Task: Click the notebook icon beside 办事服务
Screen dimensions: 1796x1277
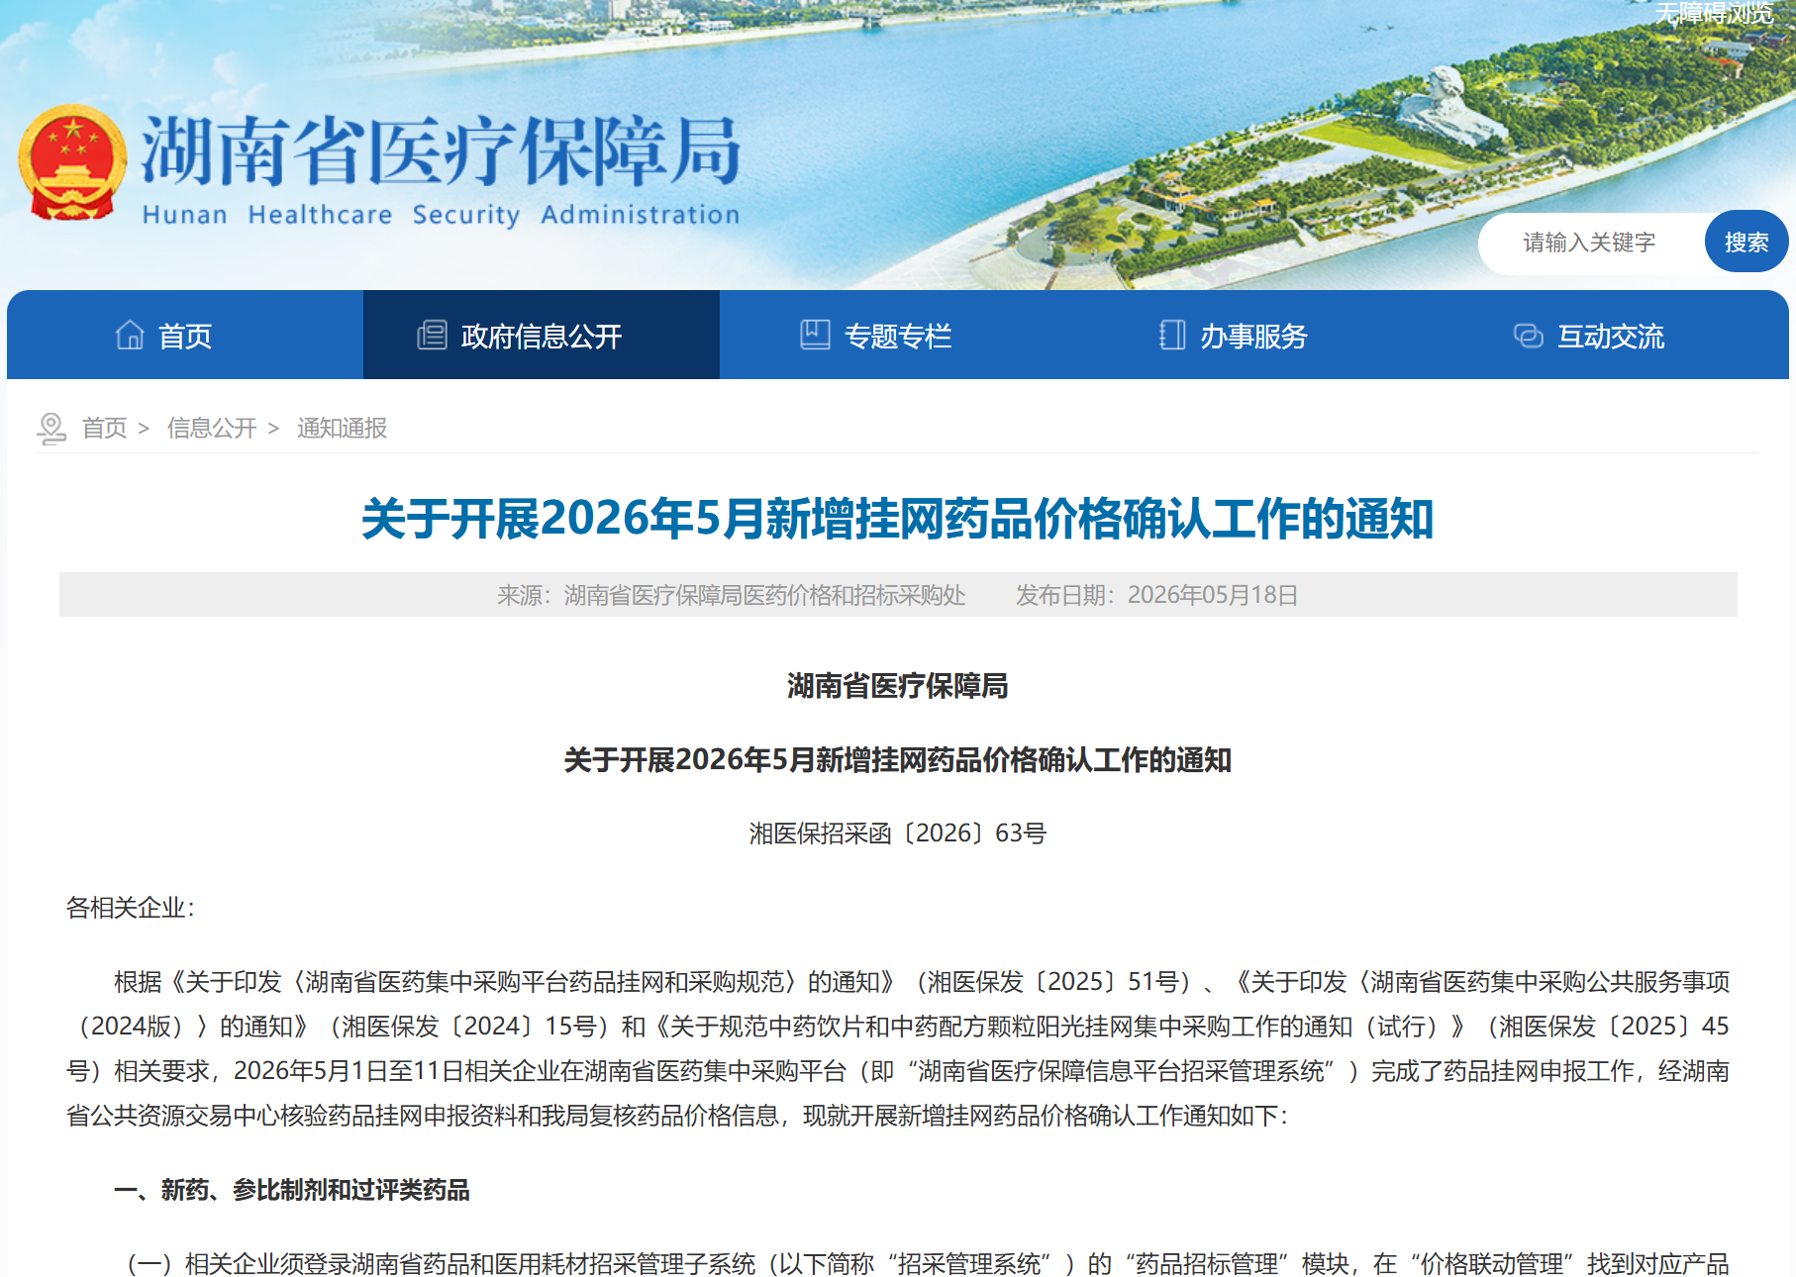Action: [x=1172, y=335]
